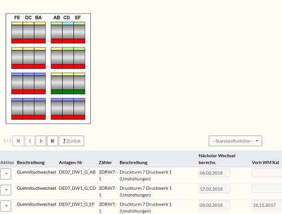The image size is (282, 214).
Task: Click the green bar under third-row AB cylinder
Action: 56,92
